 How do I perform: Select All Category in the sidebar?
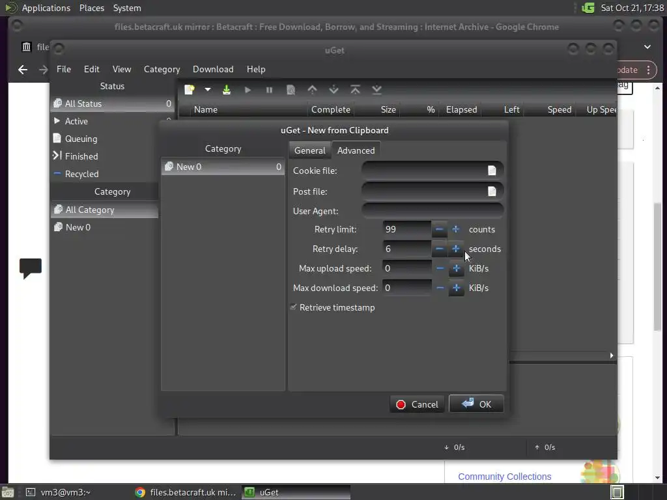tap(104, 210)
